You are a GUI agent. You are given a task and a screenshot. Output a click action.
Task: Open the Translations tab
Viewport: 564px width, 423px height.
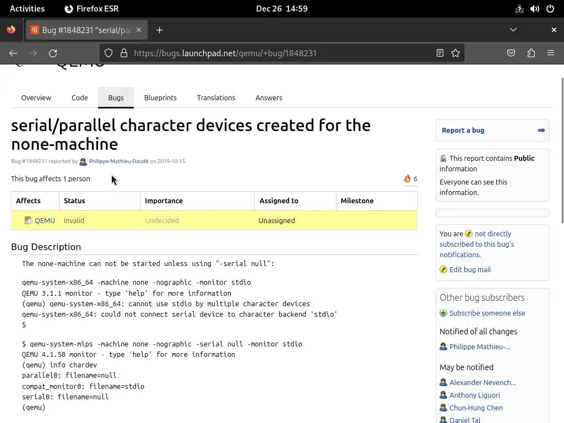click(216, 97)
